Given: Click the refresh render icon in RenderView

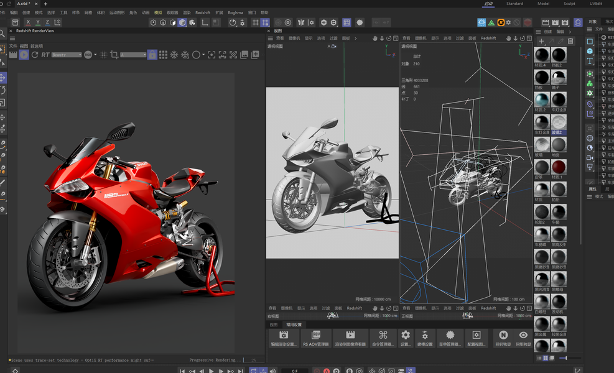Looking at the screenshot, I should 35,55.
